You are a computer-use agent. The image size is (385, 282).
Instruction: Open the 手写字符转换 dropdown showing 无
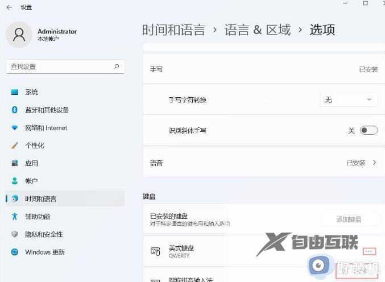click(x=349, y=99)
